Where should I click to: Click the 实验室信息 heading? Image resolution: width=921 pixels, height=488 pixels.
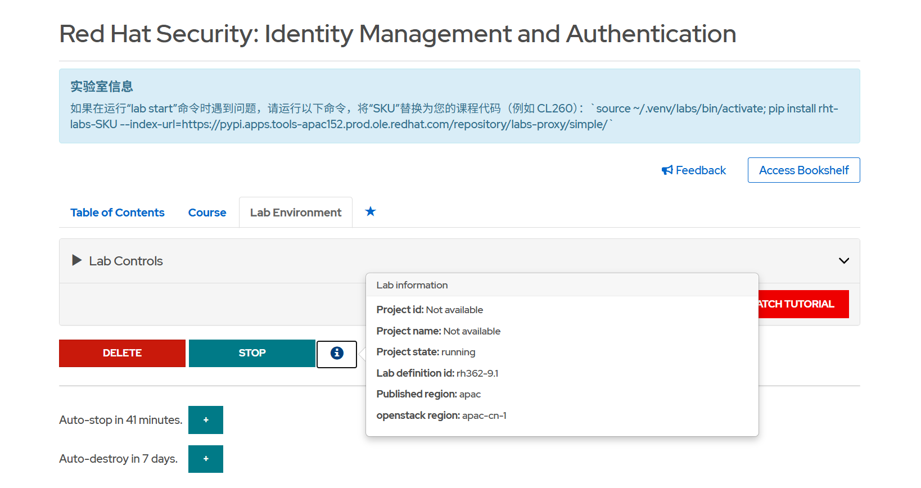tap(102, 87)
